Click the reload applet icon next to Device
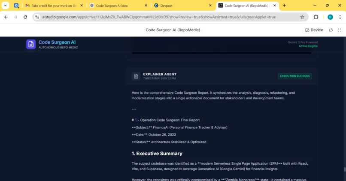The image size is (346, 181). 331,30
